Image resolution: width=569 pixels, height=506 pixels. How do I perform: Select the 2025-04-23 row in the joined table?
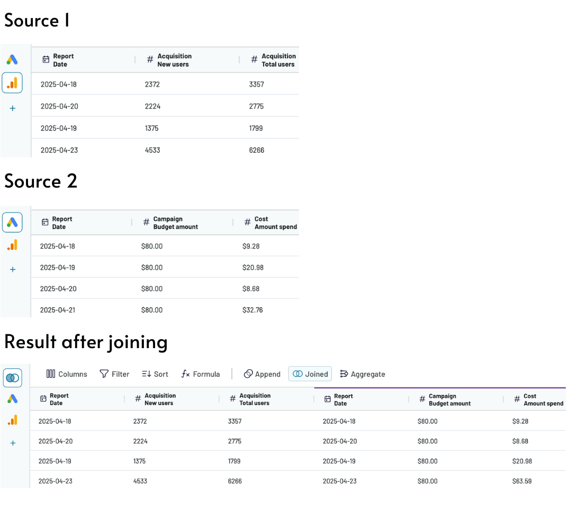(55, 481)
